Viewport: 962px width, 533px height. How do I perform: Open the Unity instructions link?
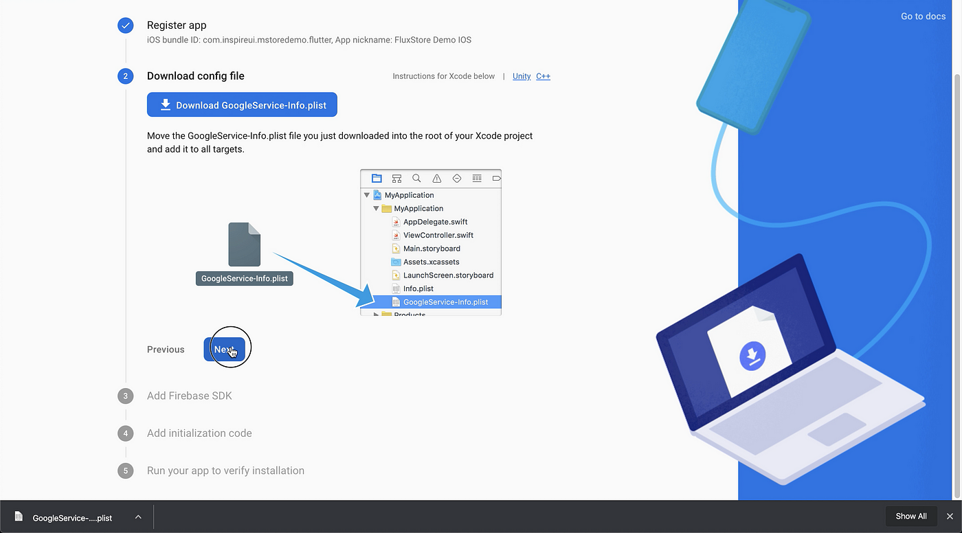[522, 76]
